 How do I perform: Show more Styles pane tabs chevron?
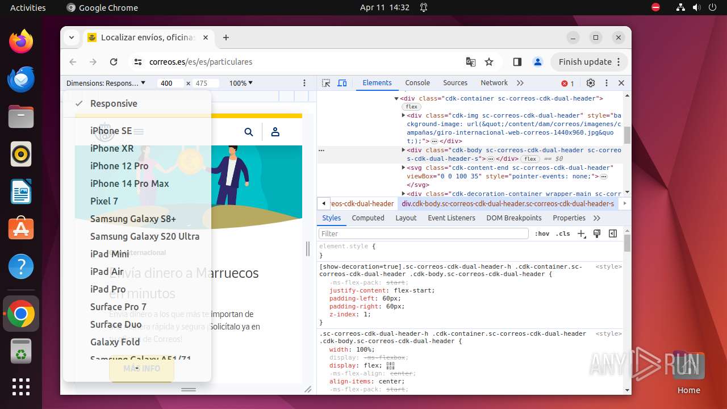(597, 218)
